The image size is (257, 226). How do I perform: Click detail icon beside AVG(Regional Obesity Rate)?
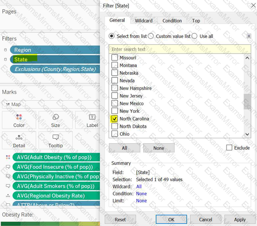(8, 196)
